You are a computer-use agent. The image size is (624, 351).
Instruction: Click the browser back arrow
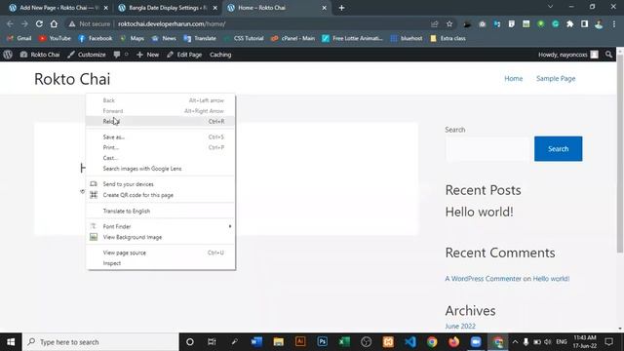click(x=10, y=23)
